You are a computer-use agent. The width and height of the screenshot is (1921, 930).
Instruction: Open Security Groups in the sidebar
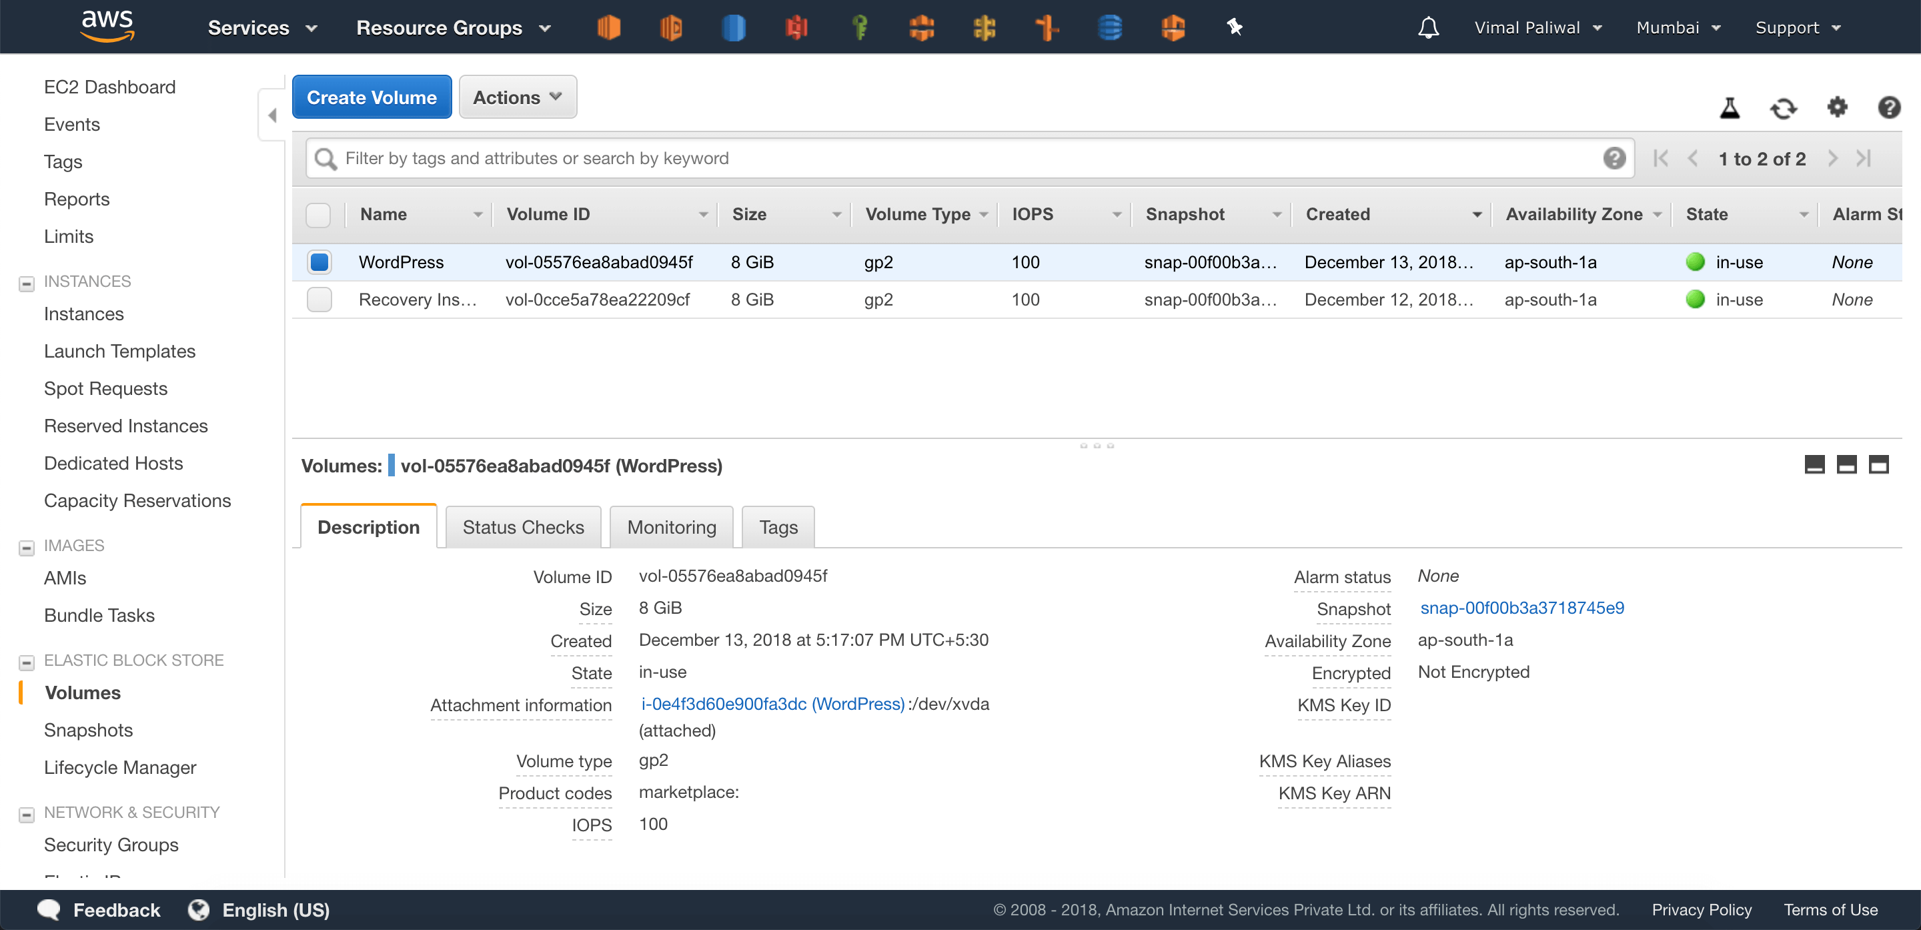point(111,845)
